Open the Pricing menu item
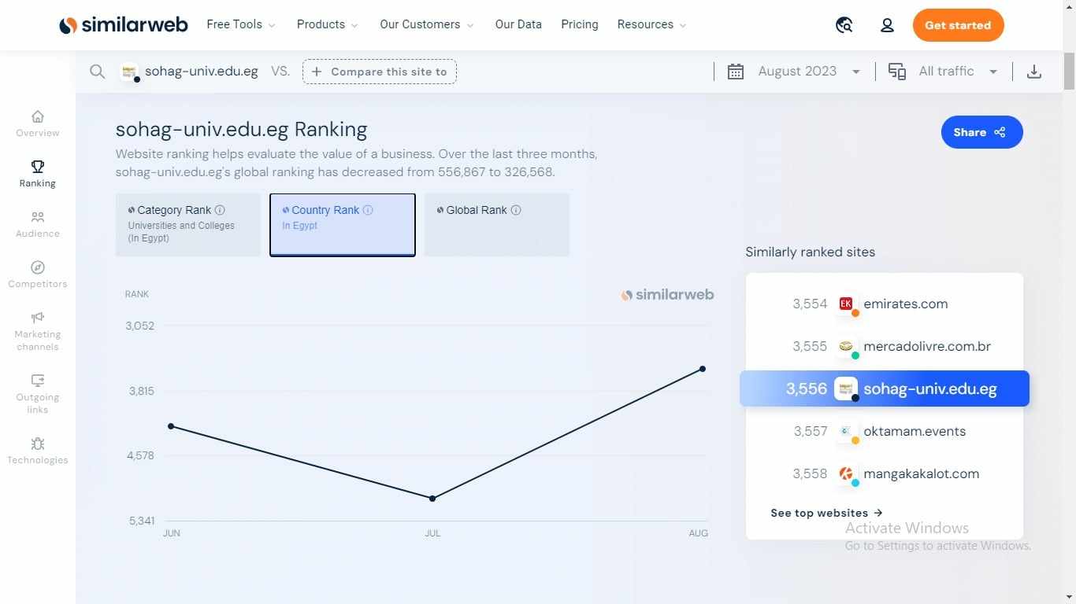This screenshot has width=1076, height=604. coord(579,24)
